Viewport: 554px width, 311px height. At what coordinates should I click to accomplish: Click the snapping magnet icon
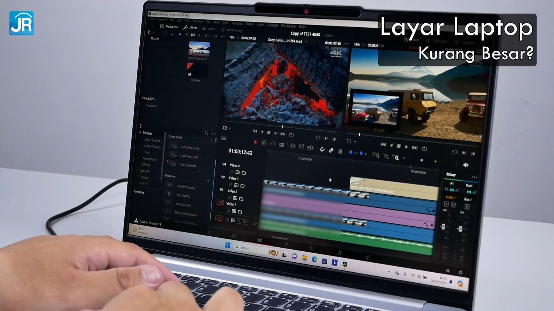tap(322, 150)
